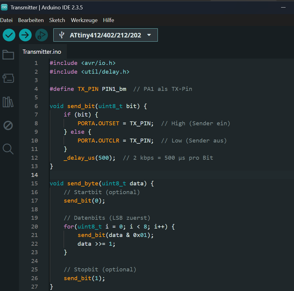Open the Sketchbook folder panel
Image resolution: width=294 pixels, height=291 pixels.
pyautogui.click(x=8, y=55)
